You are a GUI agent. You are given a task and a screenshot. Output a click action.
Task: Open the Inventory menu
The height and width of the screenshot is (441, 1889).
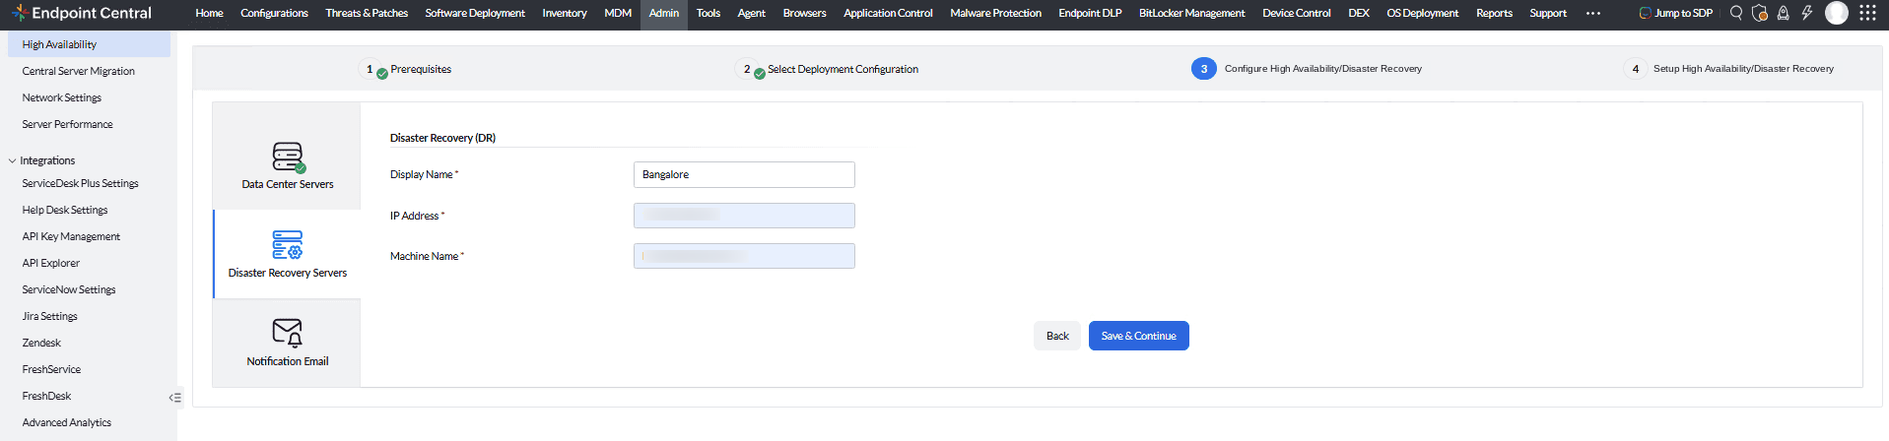coord(565,13)
